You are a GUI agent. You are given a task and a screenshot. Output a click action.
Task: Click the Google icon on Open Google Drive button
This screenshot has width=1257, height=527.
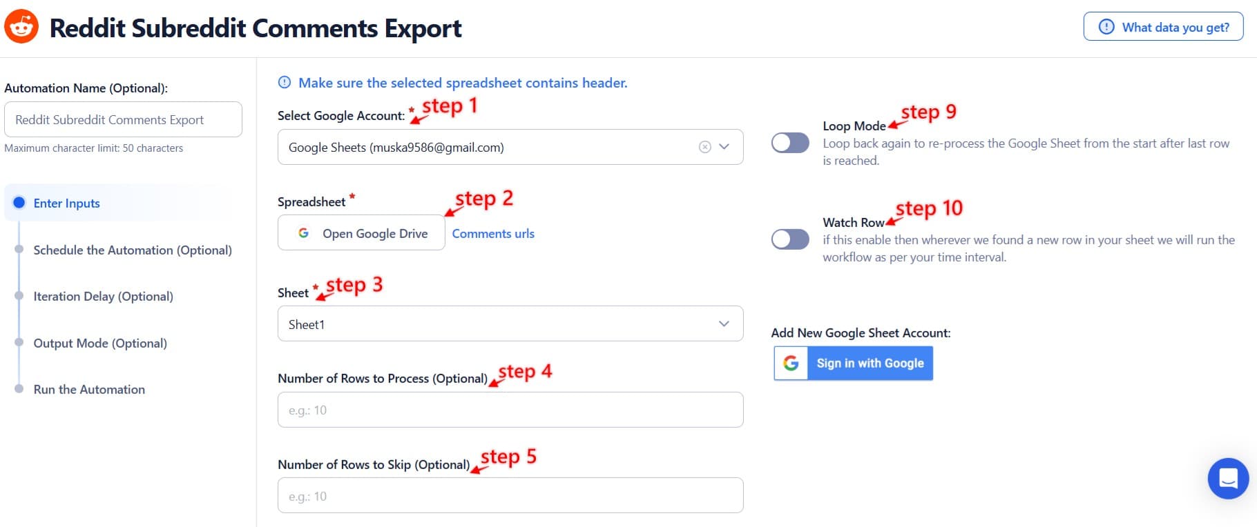click(304, 233)
